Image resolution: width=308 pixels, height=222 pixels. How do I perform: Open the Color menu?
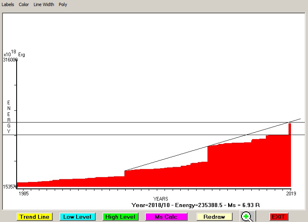[x=24, y=4]
